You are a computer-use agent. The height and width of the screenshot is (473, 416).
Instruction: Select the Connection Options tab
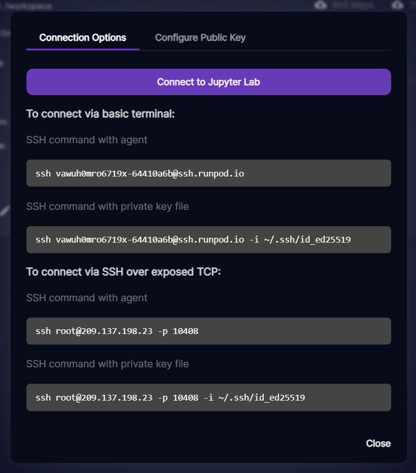coord(82,38)
